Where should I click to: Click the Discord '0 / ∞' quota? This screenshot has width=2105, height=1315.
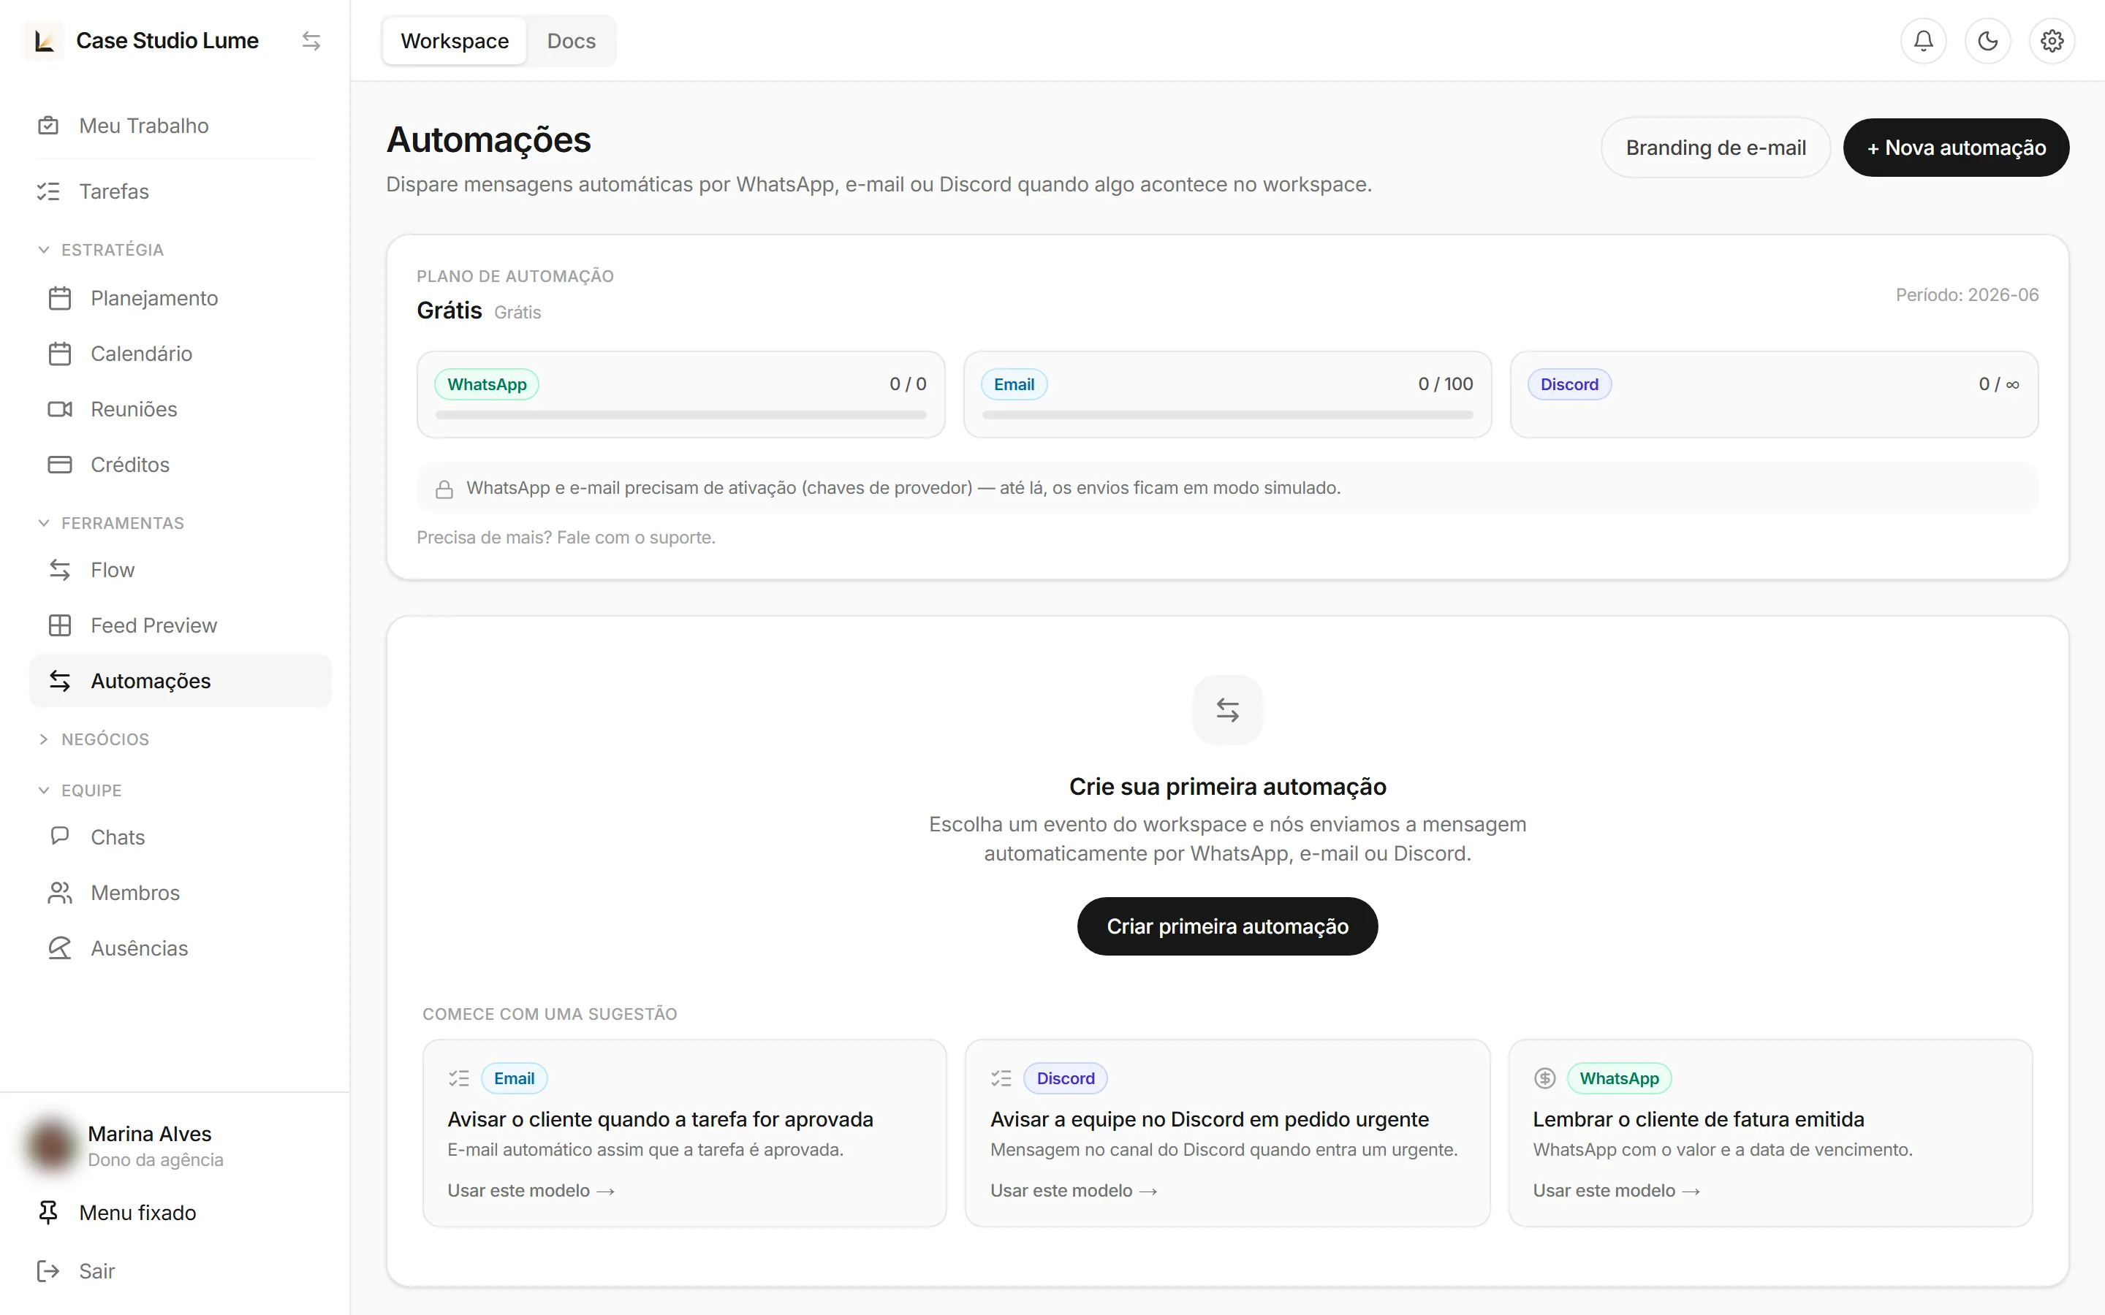click(x=1998, y=384)
